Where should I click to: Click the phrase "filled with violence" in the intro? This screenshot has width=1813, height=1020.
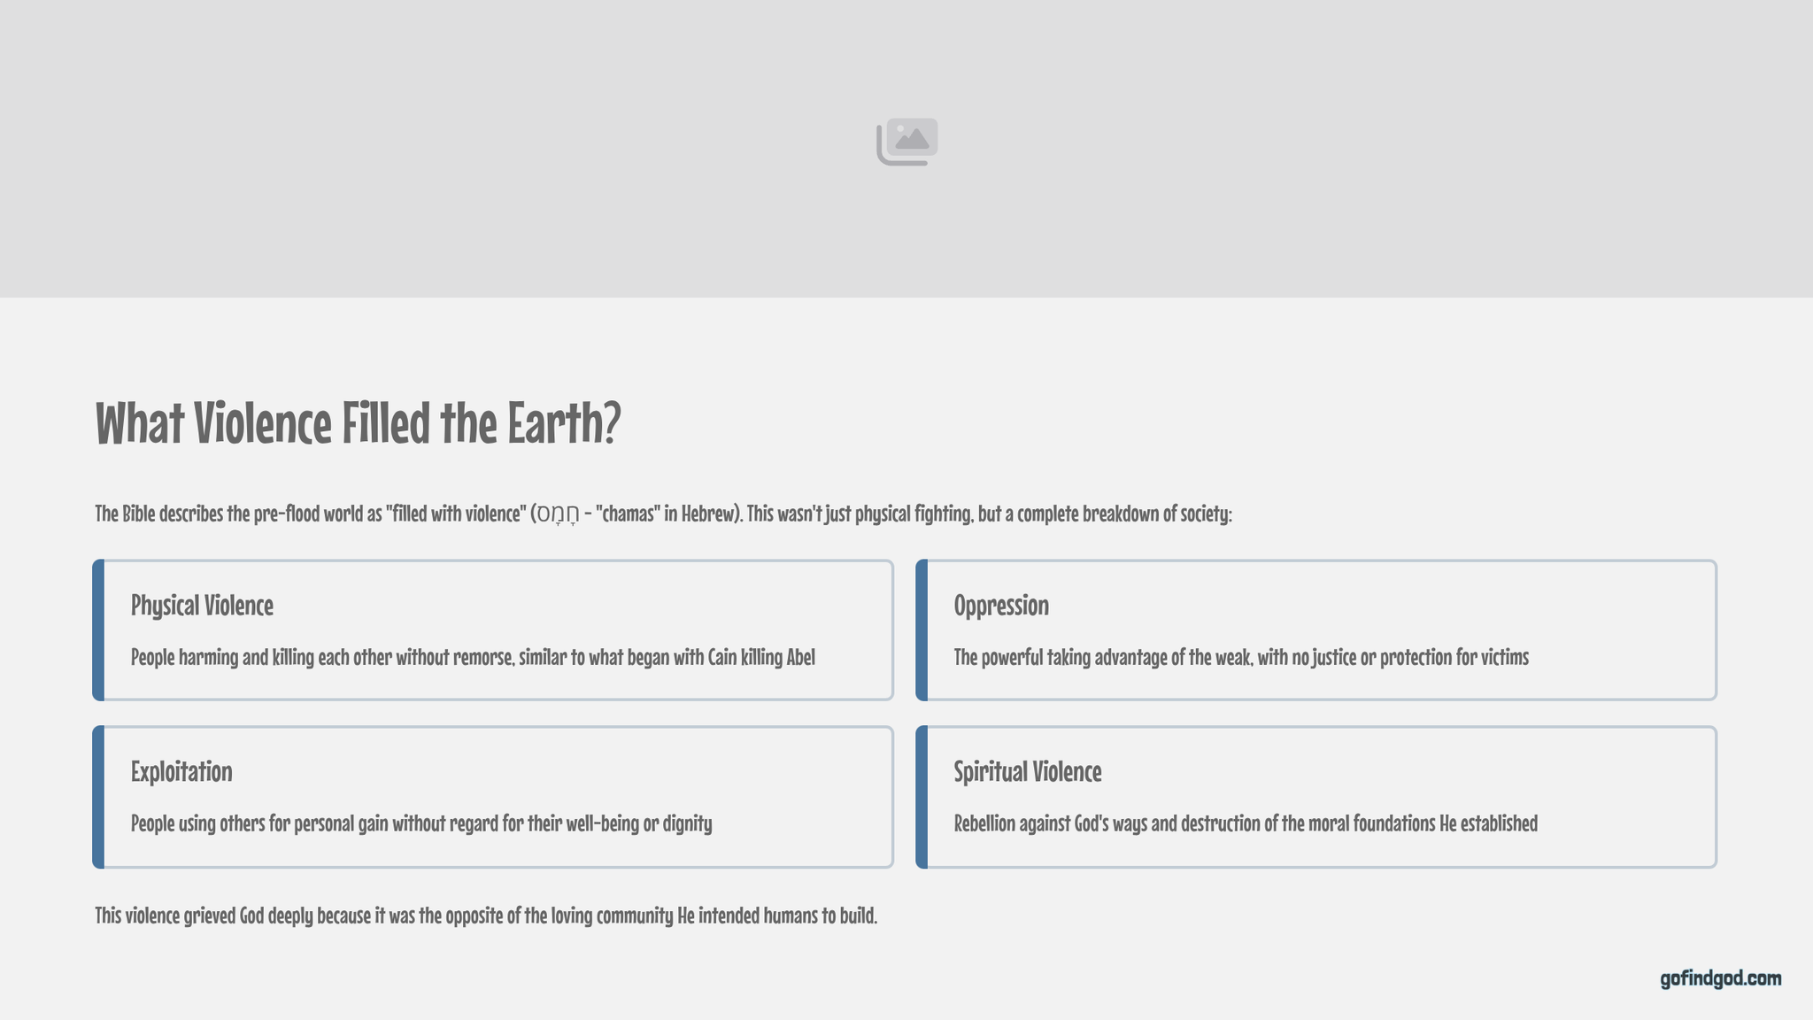456,514
